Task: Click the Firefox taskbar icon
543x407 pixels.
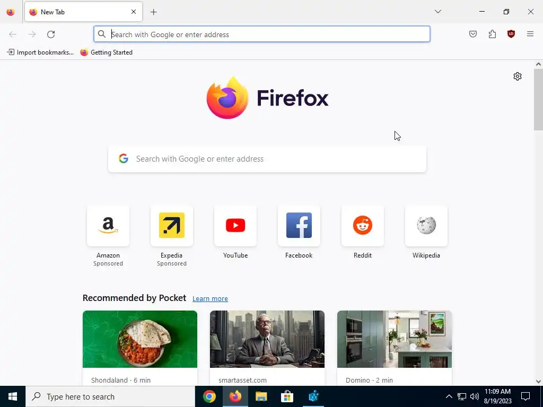Action: tap(235, 396)
